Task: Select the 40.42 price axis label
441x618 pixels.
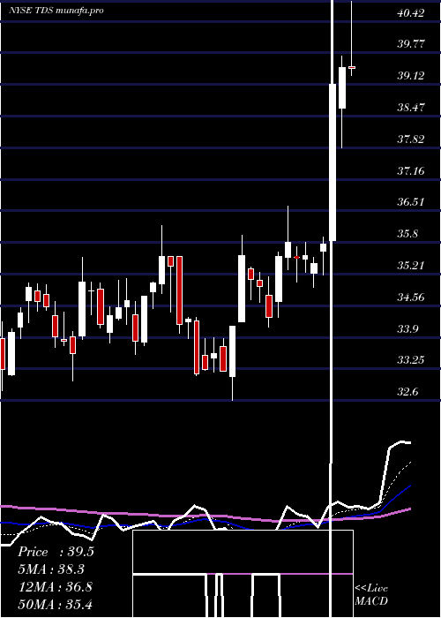Action: tap(411, 13)
